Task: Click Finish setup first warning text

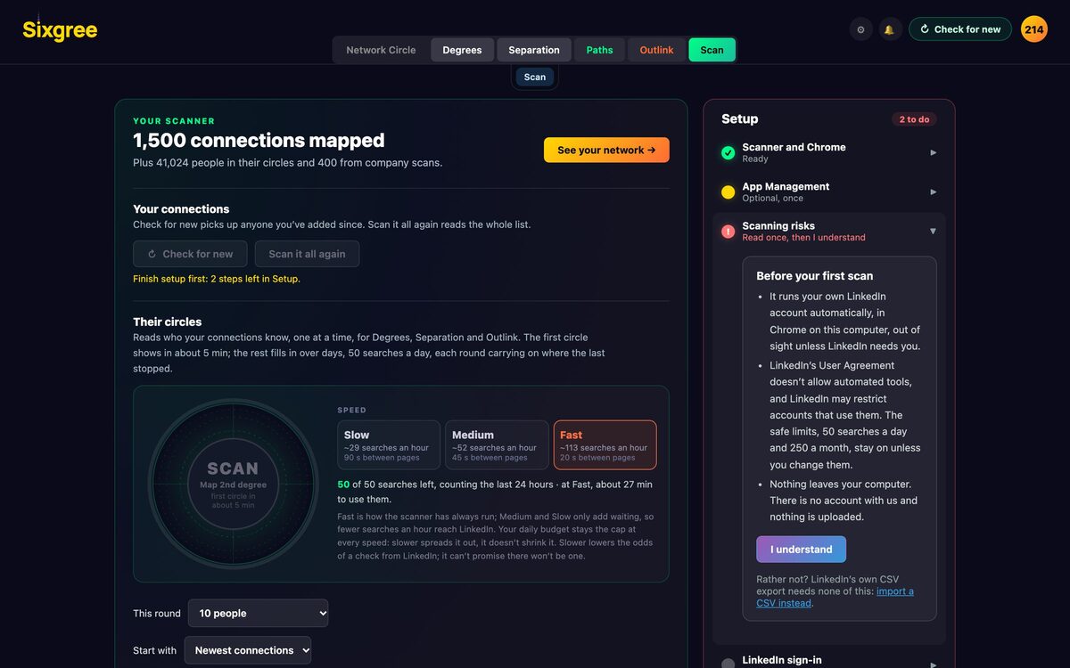Action: tap(217, 279)
